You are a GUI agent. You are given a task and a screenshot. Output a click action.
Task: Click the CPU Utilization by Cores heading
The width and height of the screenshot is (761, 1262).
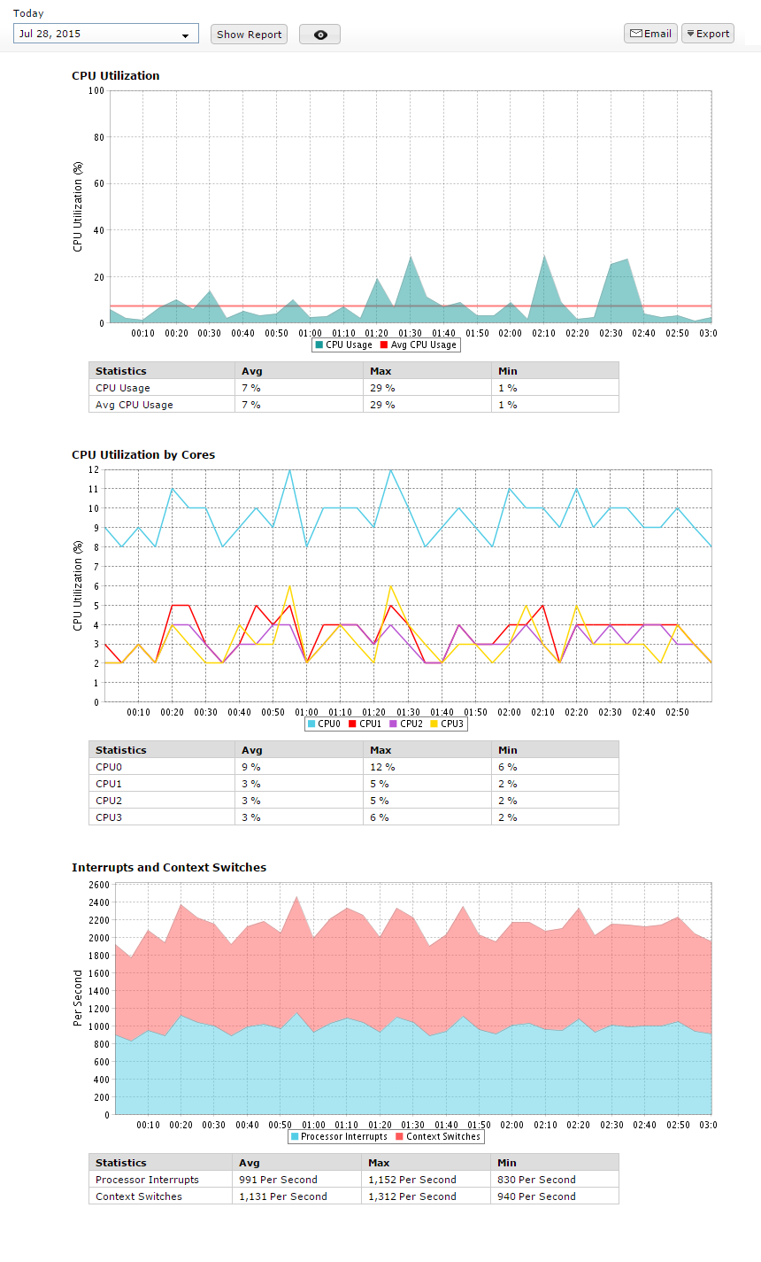coord(143,454)
